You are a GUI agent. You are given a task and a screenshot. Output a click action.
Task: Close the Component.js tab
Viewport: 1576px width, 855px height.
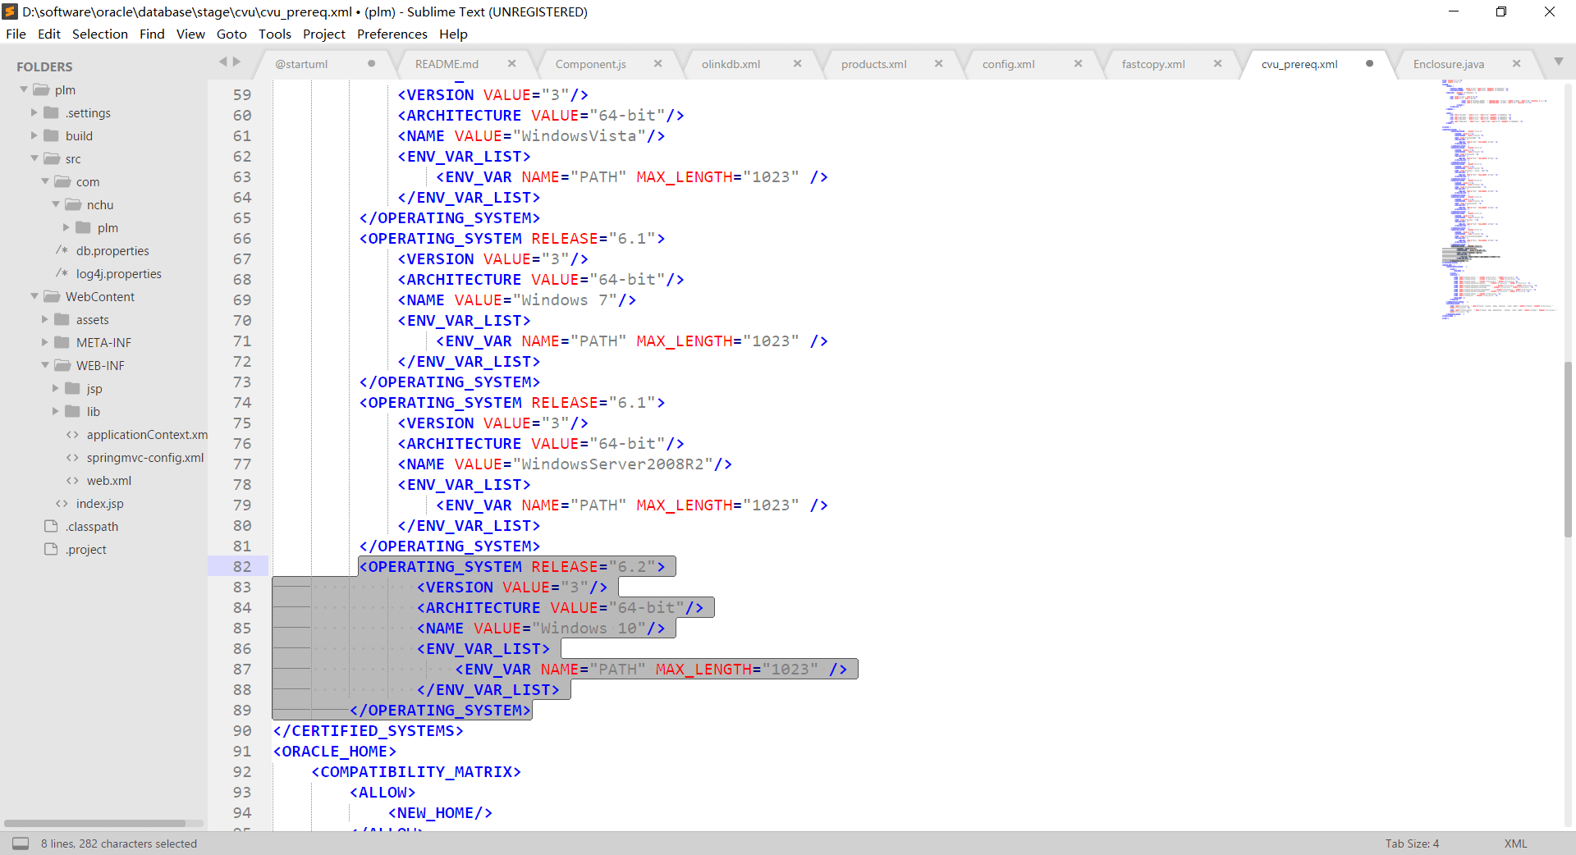click(x=657, y=64)
